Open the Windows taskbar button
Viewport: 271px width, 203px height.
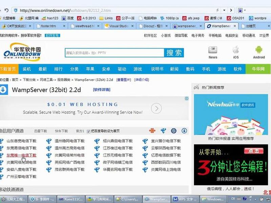point(213,199)
